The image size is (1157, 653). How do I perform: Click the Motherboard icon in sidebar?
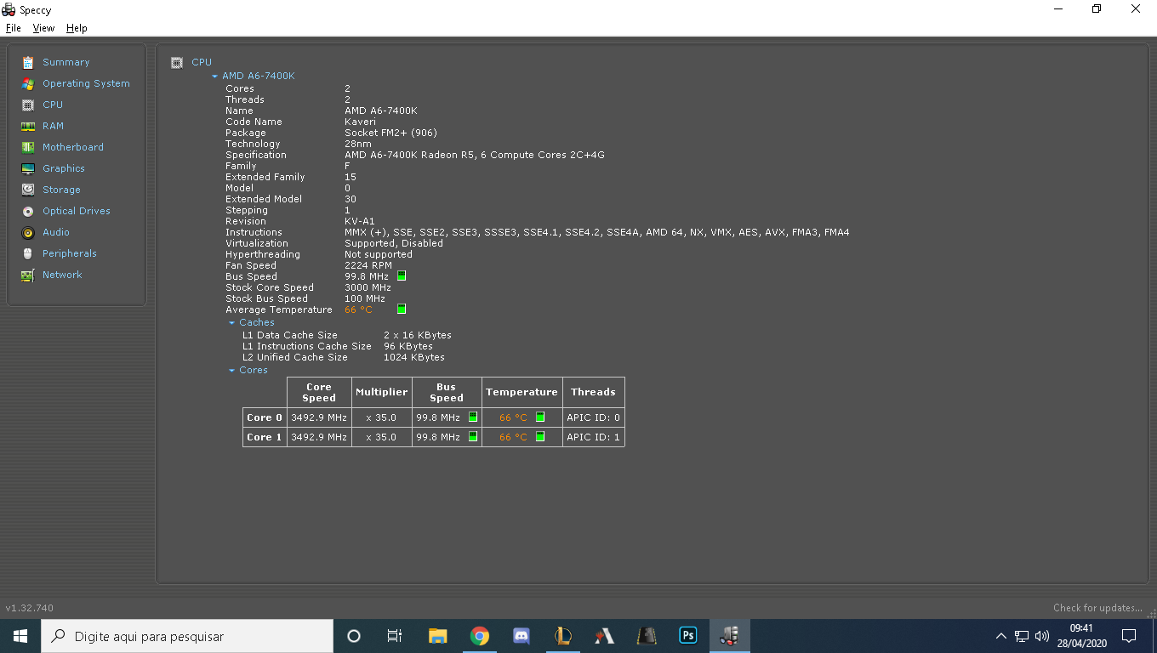tap(28, 147)
